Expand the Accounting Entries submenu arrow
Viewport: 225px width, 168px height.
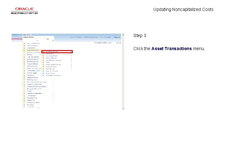pos(72,56)
